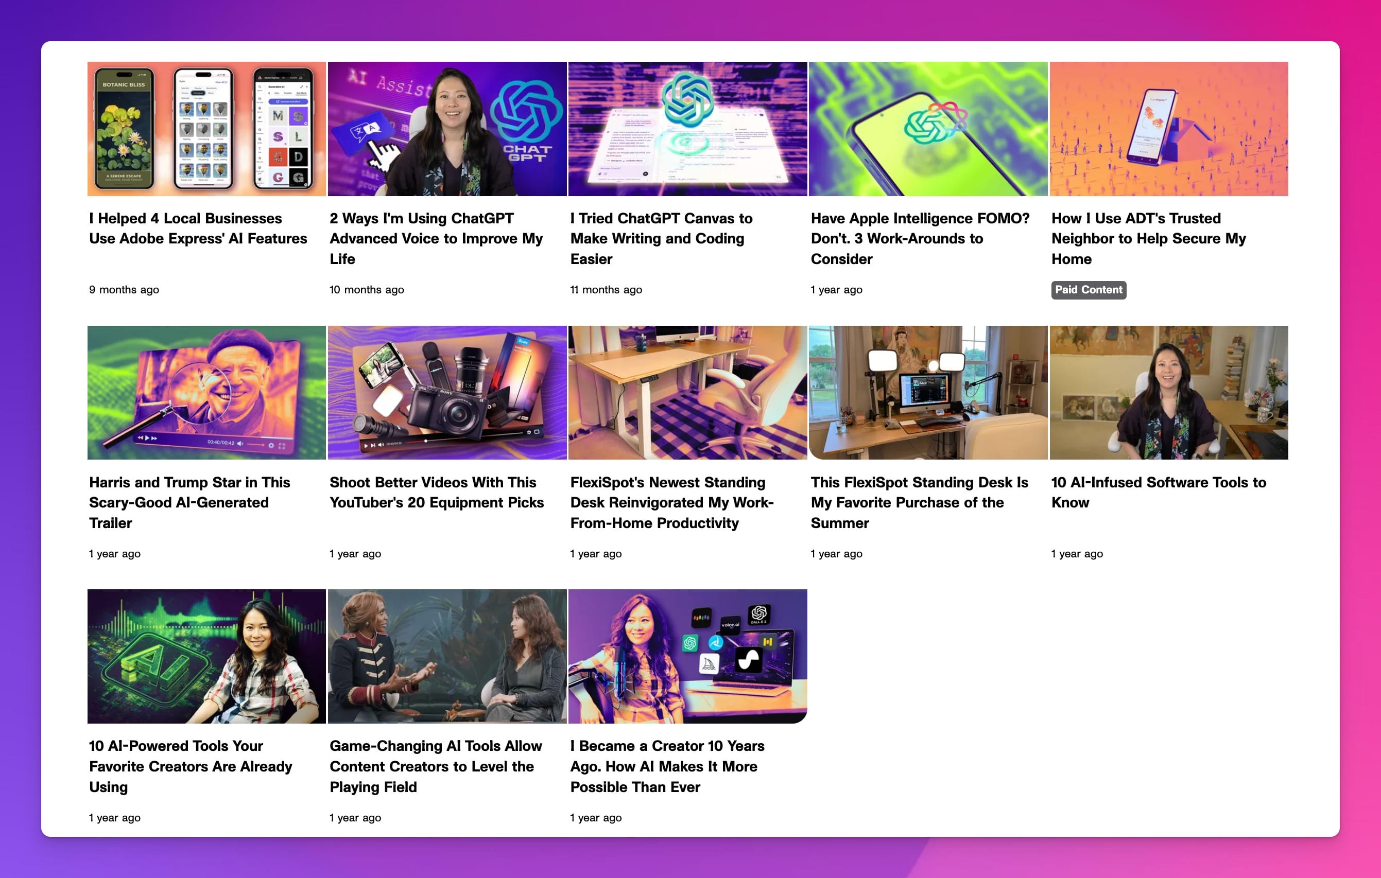Click the YouTuber equipment picks thumbnail

click(447, 393)
